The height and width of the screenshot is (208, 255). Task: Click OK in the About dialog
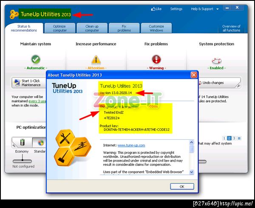tap(182, 186)
